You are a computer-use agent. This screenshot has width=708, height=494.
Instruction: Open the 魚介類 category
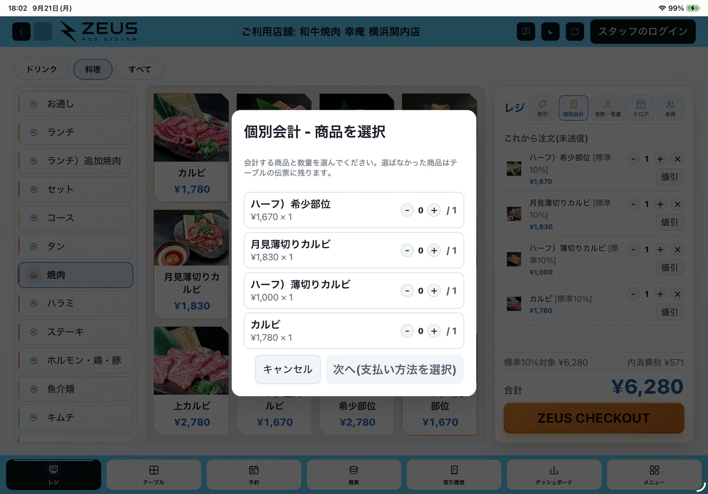(76, 389)
